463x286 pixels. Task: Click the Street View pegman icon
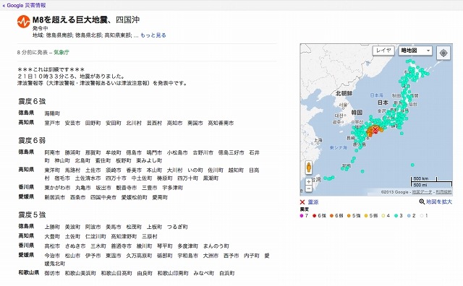tap(309, 168)
